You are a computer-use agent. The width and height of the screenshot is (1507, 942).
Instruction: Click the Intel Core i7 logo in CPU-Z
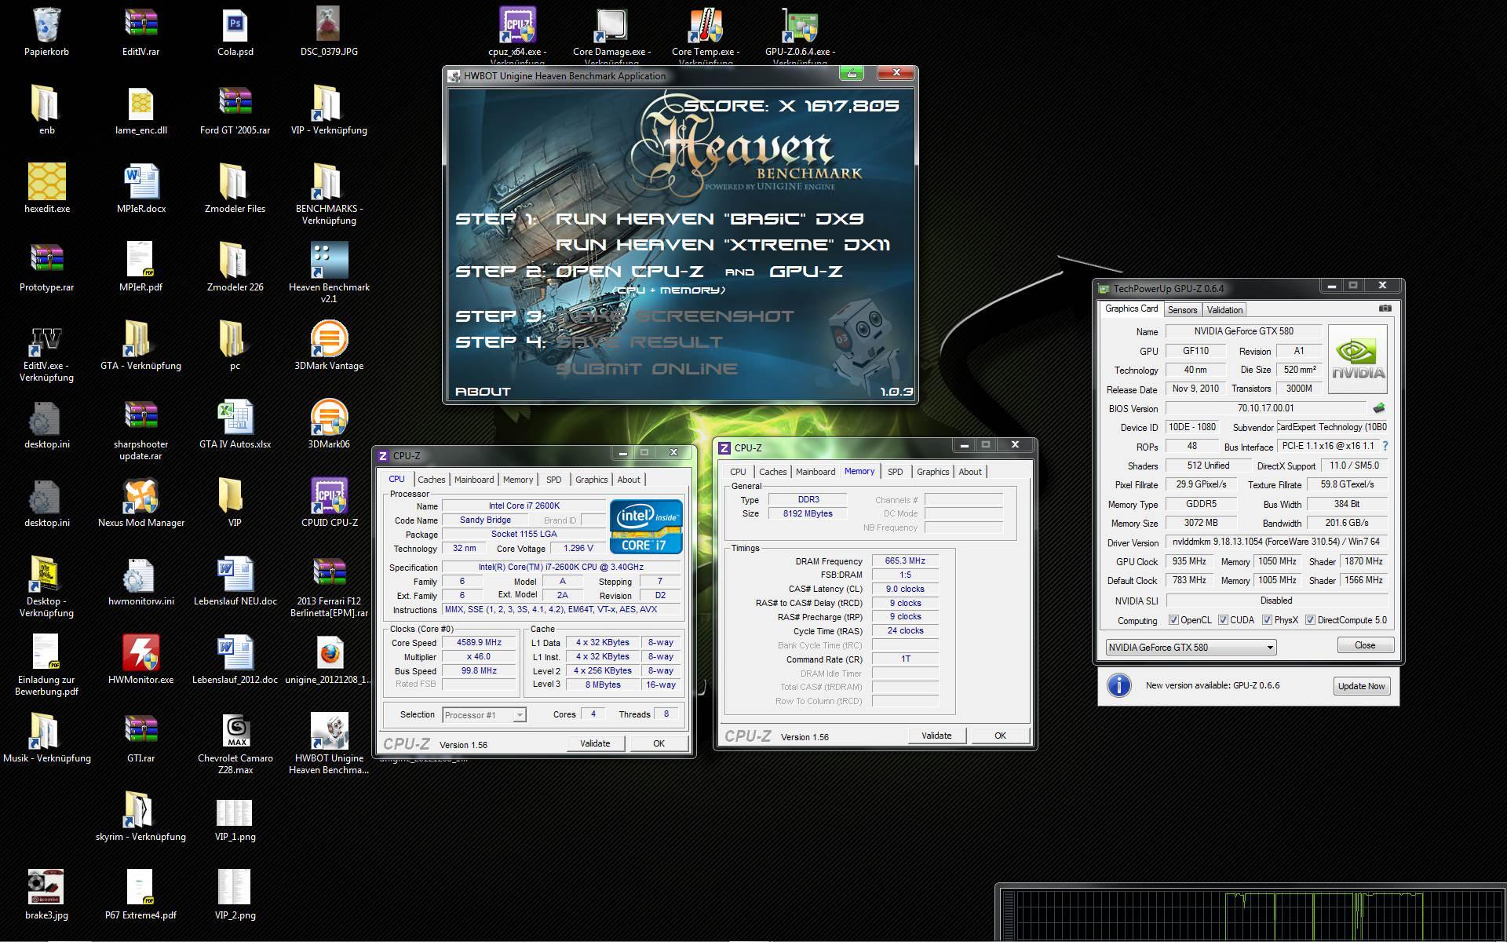(646, 526)
